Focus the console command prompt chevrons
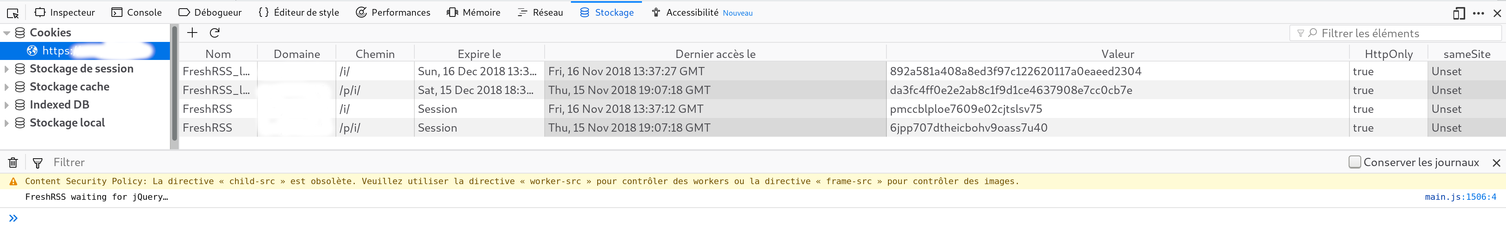Viewport: 1506px width, 228px height. tap(13, 218)
